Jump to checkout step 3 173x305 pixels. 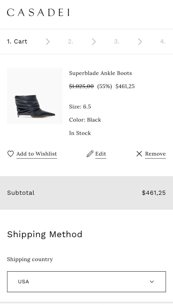(117, 41)
